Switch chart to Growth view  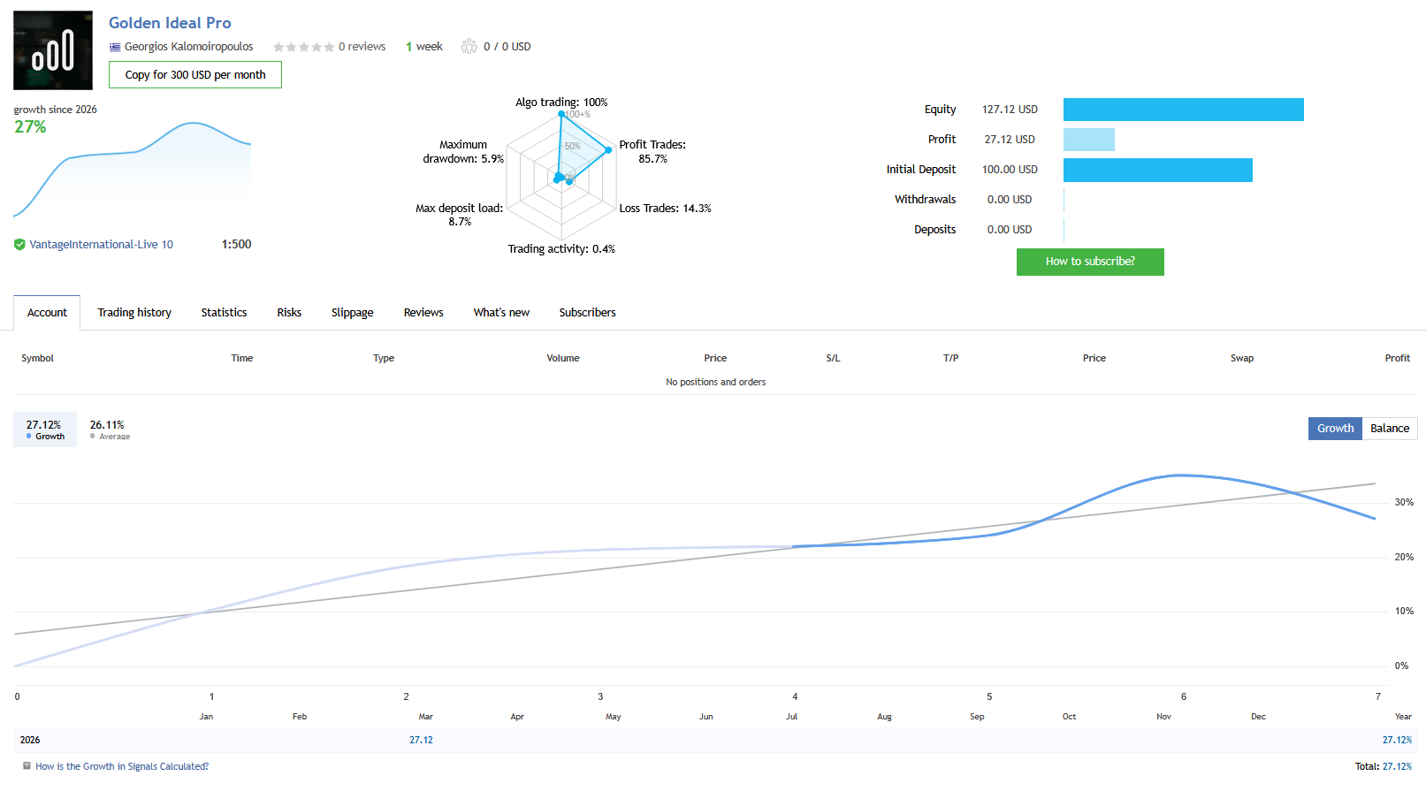coord(1335,429)
